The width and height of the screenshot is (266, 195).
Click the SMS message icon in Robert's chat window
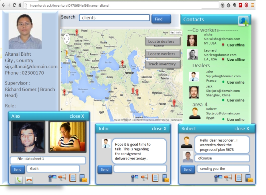[x=249, y=177]
